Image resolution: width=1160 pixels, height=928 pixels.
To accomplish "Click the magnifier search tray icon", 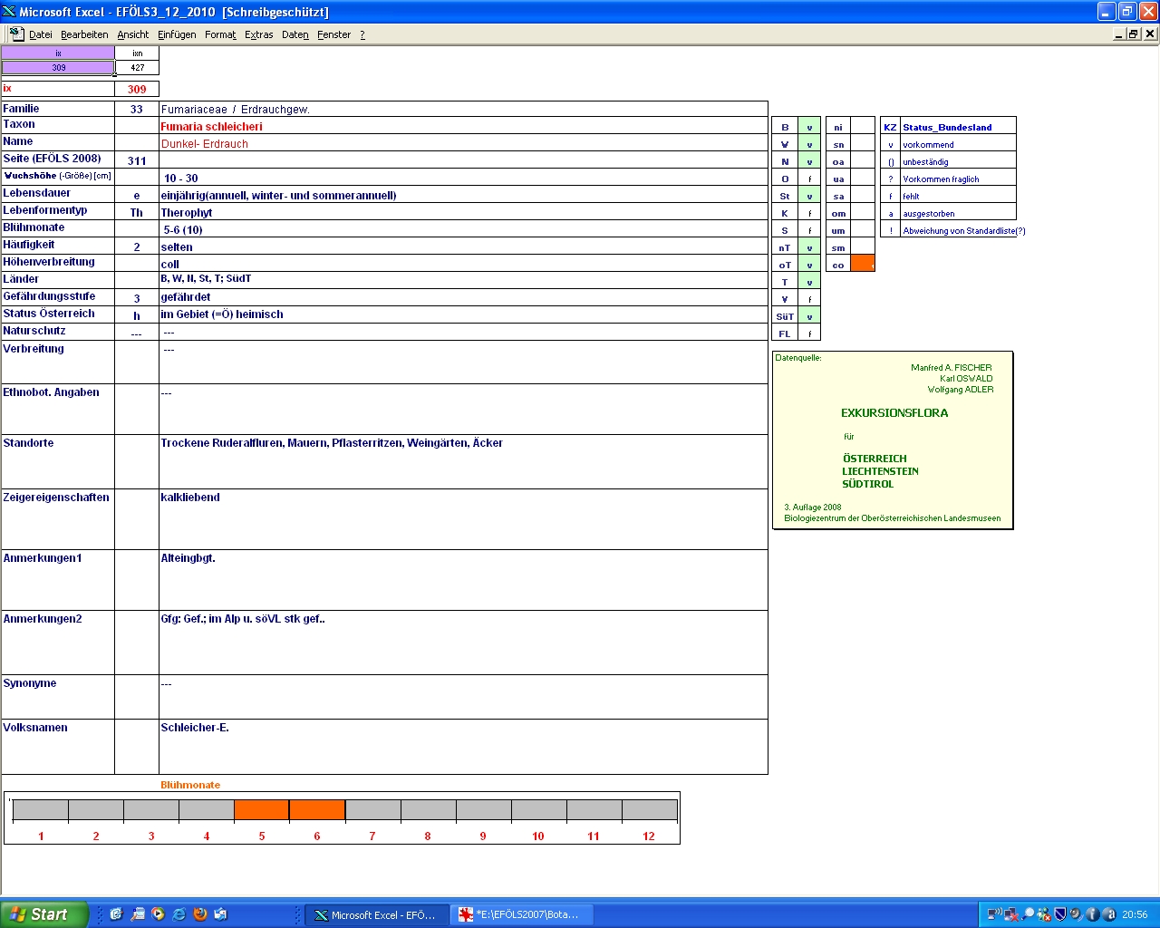I will pyautogui.click(x=1028, y=914).
